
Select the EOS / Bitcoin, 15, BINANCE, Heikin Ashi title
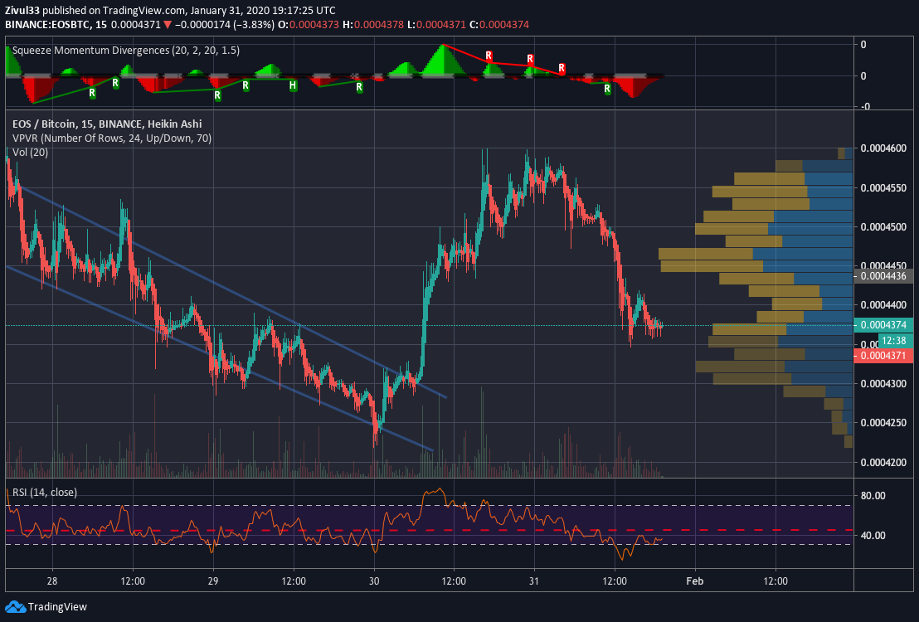(107, 124)
